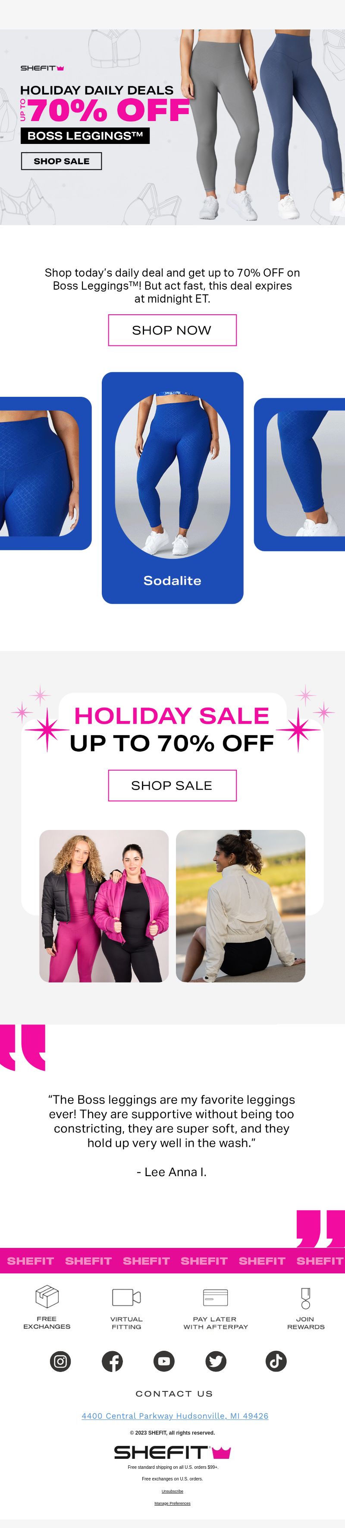Open the TikTok social icon
The height and width of the screenshot is (1528, 345).
276,1361
